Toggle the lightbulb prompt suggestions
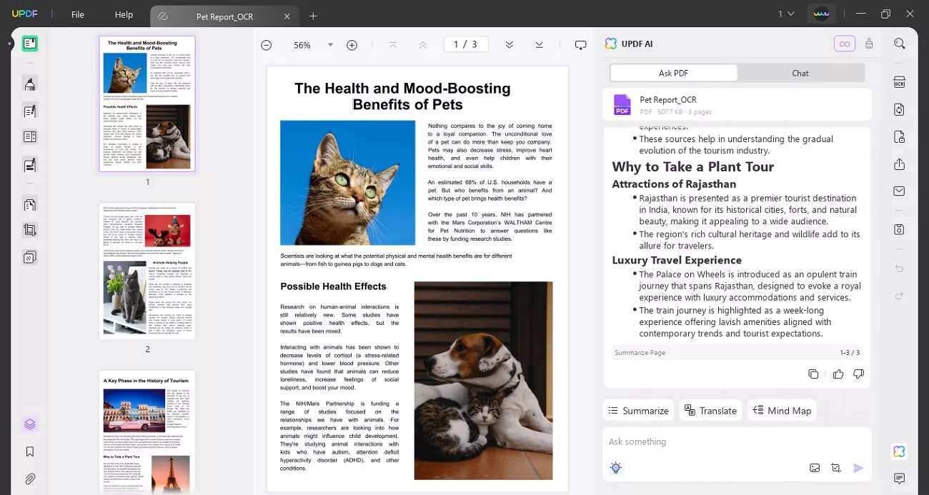The width and height of the screenshot is (929, 495). coord(615,468)
